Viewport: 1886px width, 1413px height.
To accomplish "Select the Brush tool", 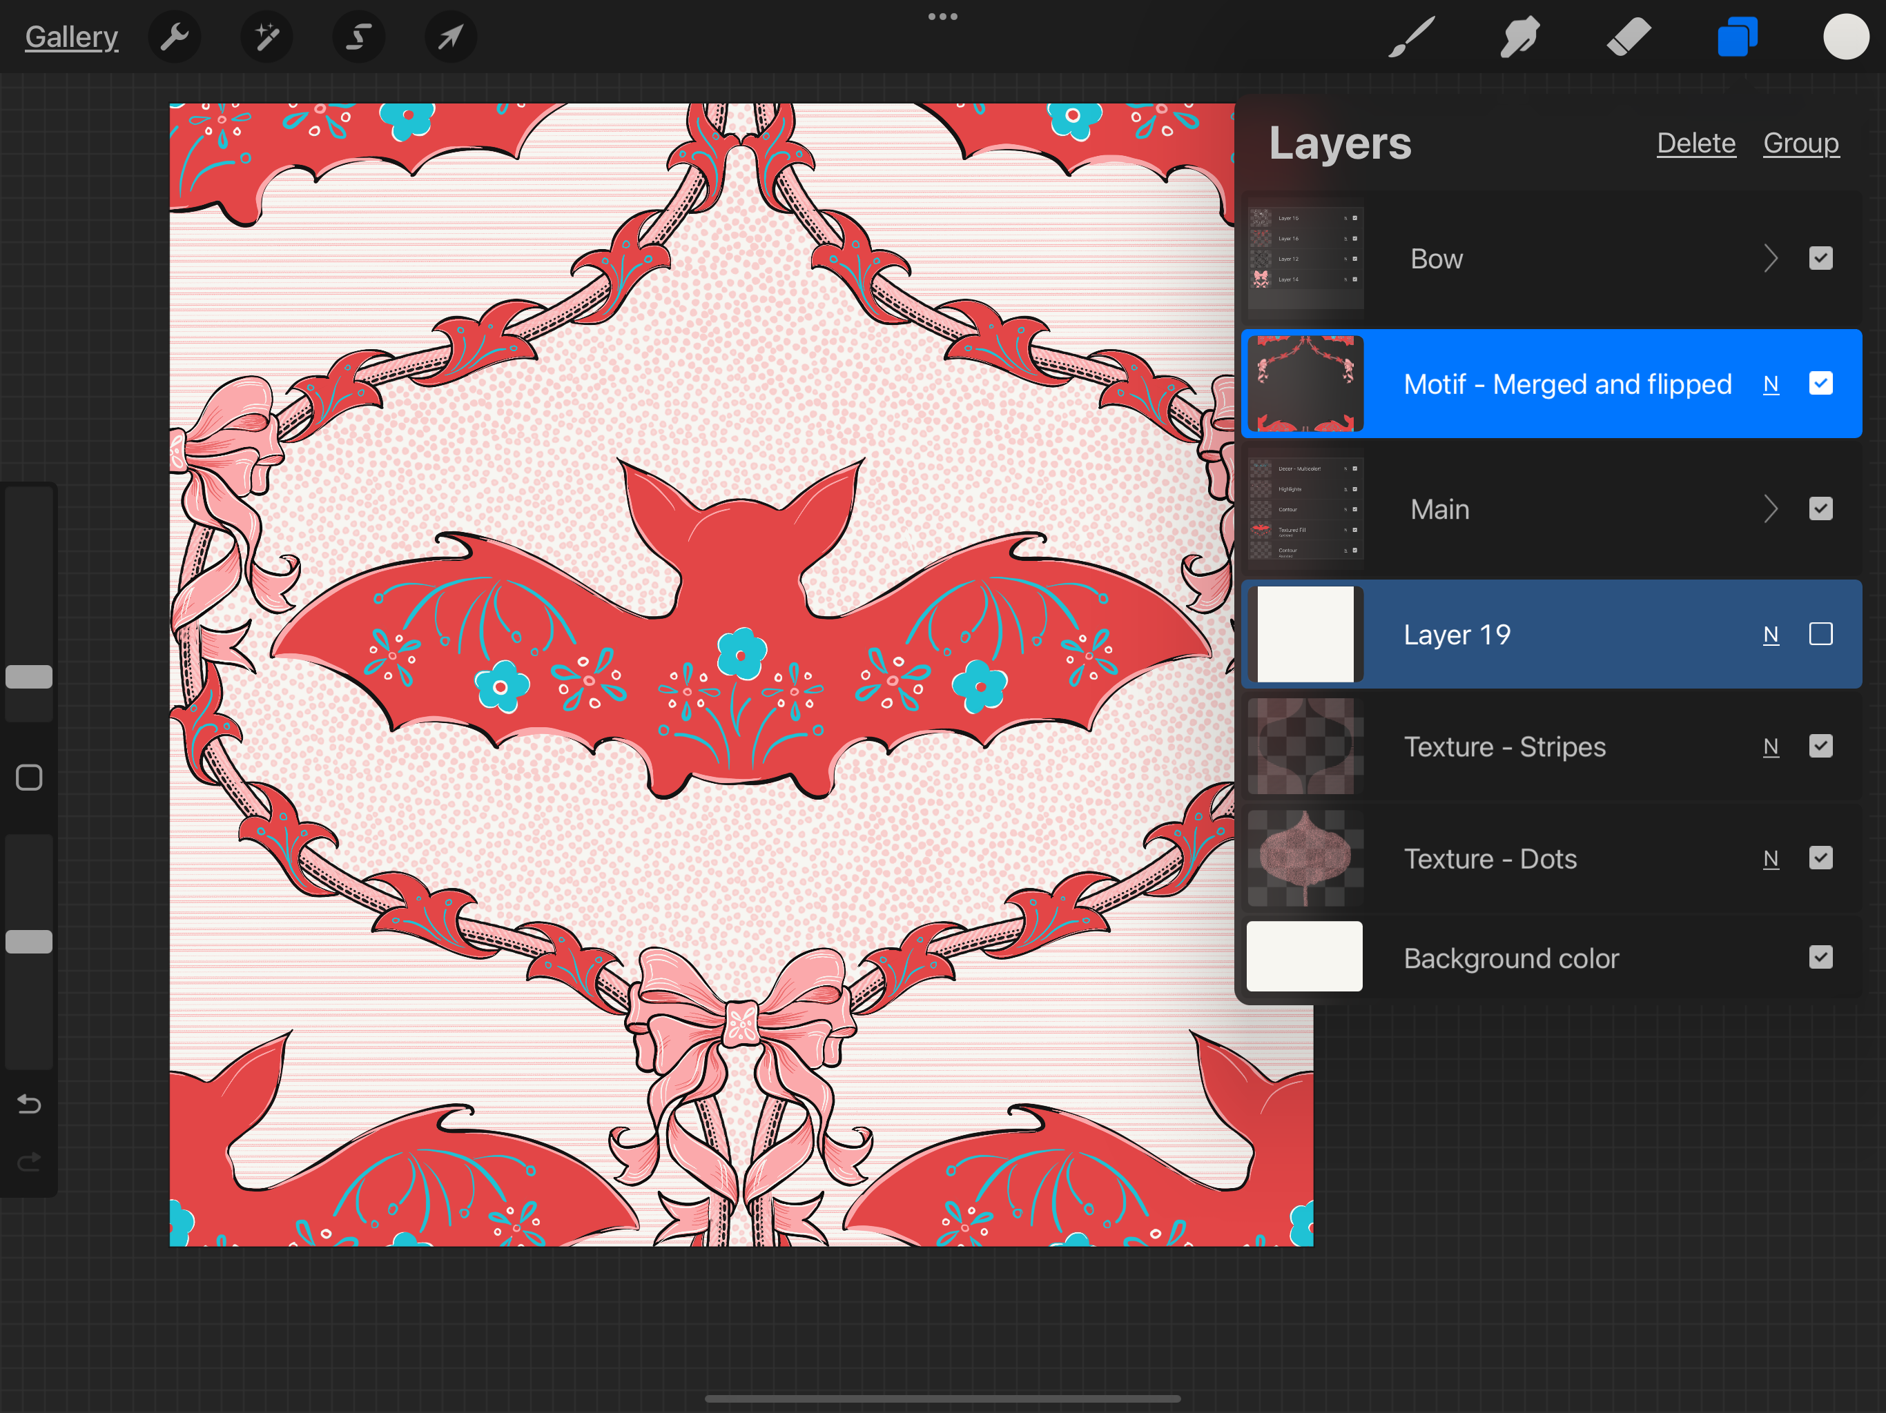I will coord(1411,37).
